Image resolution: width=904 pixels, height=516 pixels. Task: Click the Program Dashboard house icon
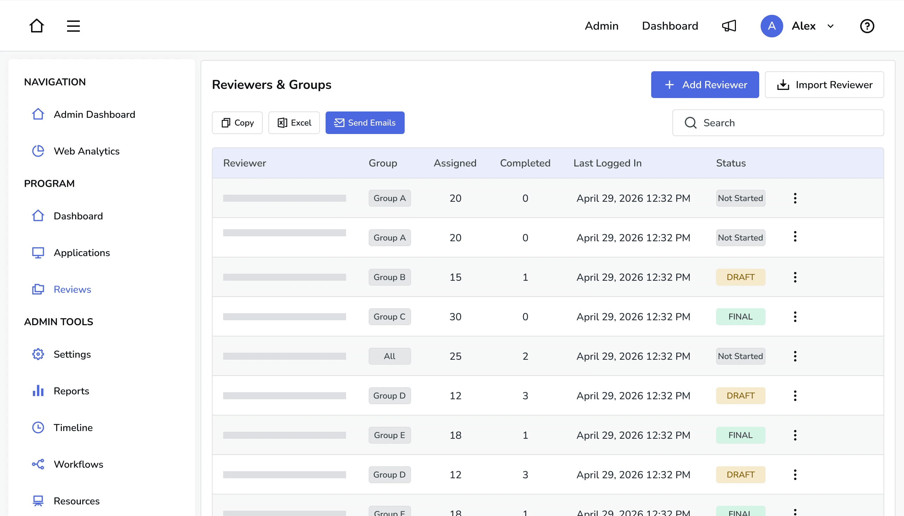(38, 216)
